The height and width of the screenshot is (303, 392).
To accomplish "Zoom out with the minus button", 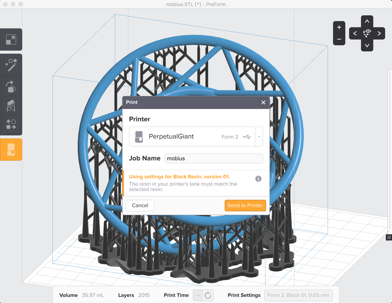I will pyautogui.click(x=339, y=39).
